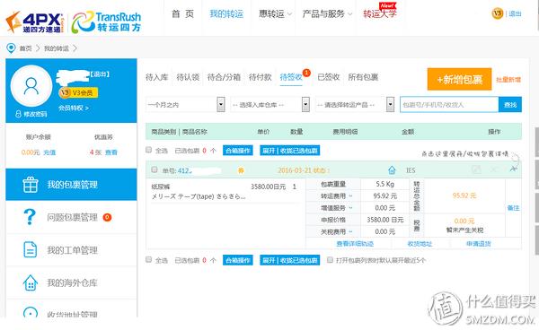The width and height of the screenshot is (539, 330).
Task: Open the 会员特权 > link
Action: tap(74, 108)
